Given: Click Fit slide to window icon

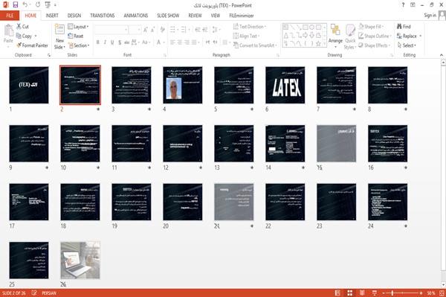Looking at the screenshot, I should [x=442, y=293].
